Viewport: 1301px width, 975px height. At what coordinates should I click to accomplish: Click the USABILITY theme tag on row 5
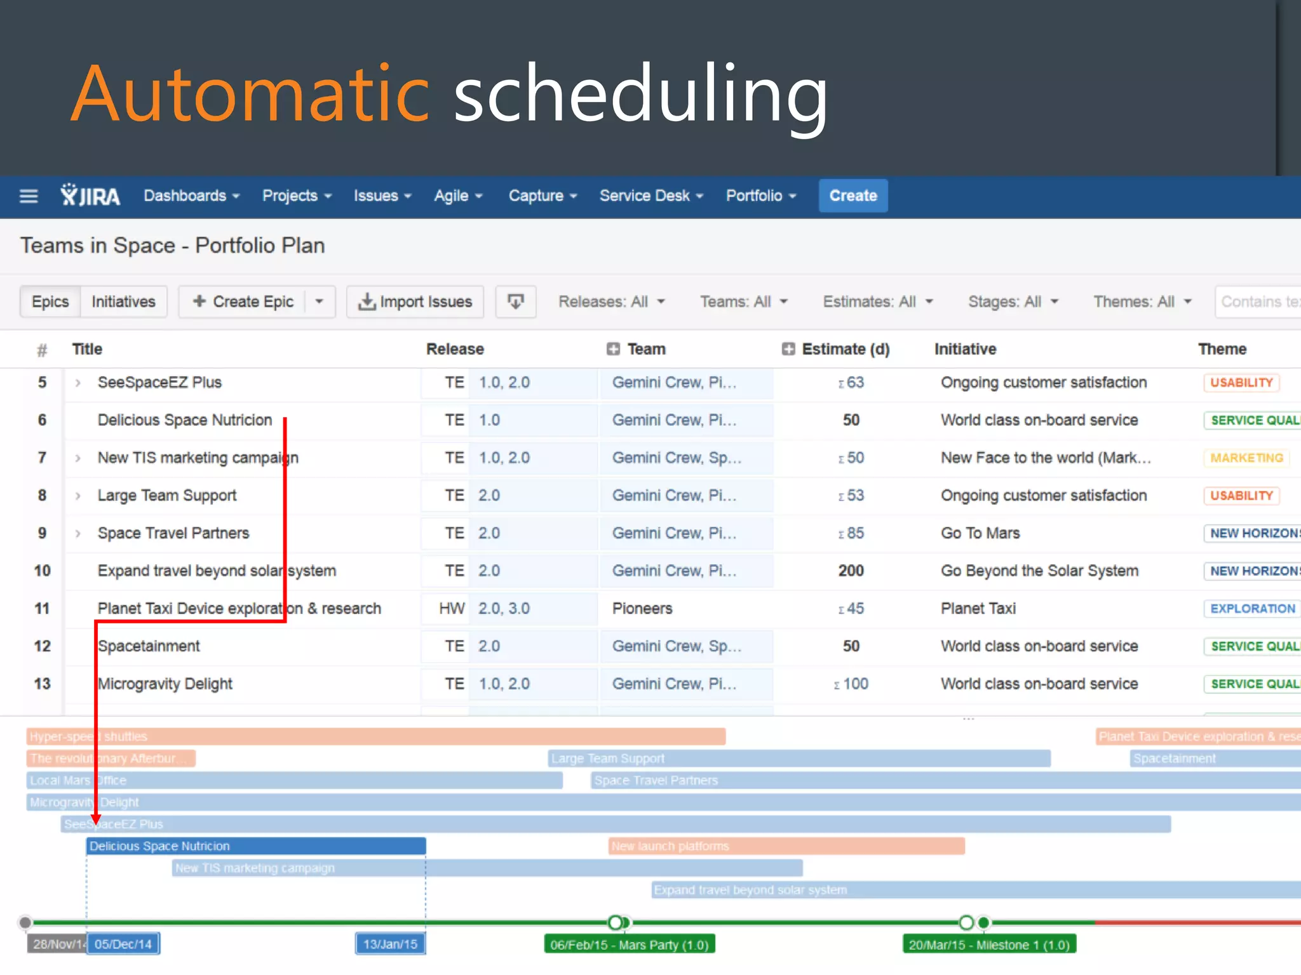(1241, 383)
